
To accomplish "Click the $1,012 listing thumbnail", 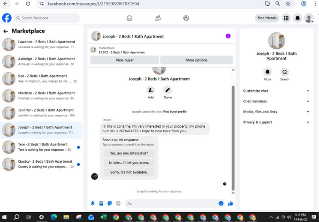I will pyautogui.click(x=93, y=50).
